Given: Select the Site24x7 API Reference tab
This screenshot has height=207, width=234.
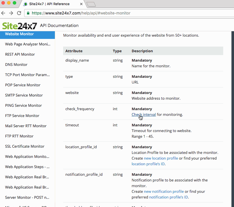Looking at the screenshot, I should 52,4.
